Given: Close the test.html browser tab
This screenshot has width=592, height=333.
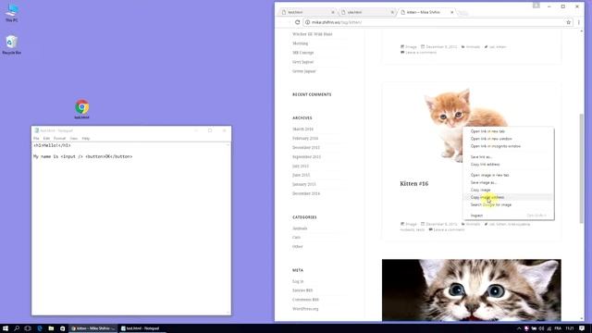Looking at the screenshot, I should point(333,12).
